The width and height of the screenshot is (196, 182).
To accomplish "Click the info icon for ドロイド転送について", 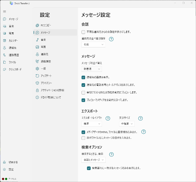I will pyautogui.click(x=37, y=97).
